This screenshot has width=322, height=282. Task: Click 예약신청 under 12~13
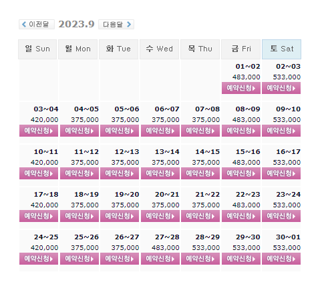[120, 173]
